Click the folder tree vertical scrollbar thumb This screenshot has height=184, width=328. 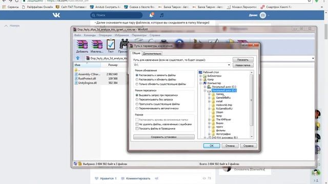252,100
